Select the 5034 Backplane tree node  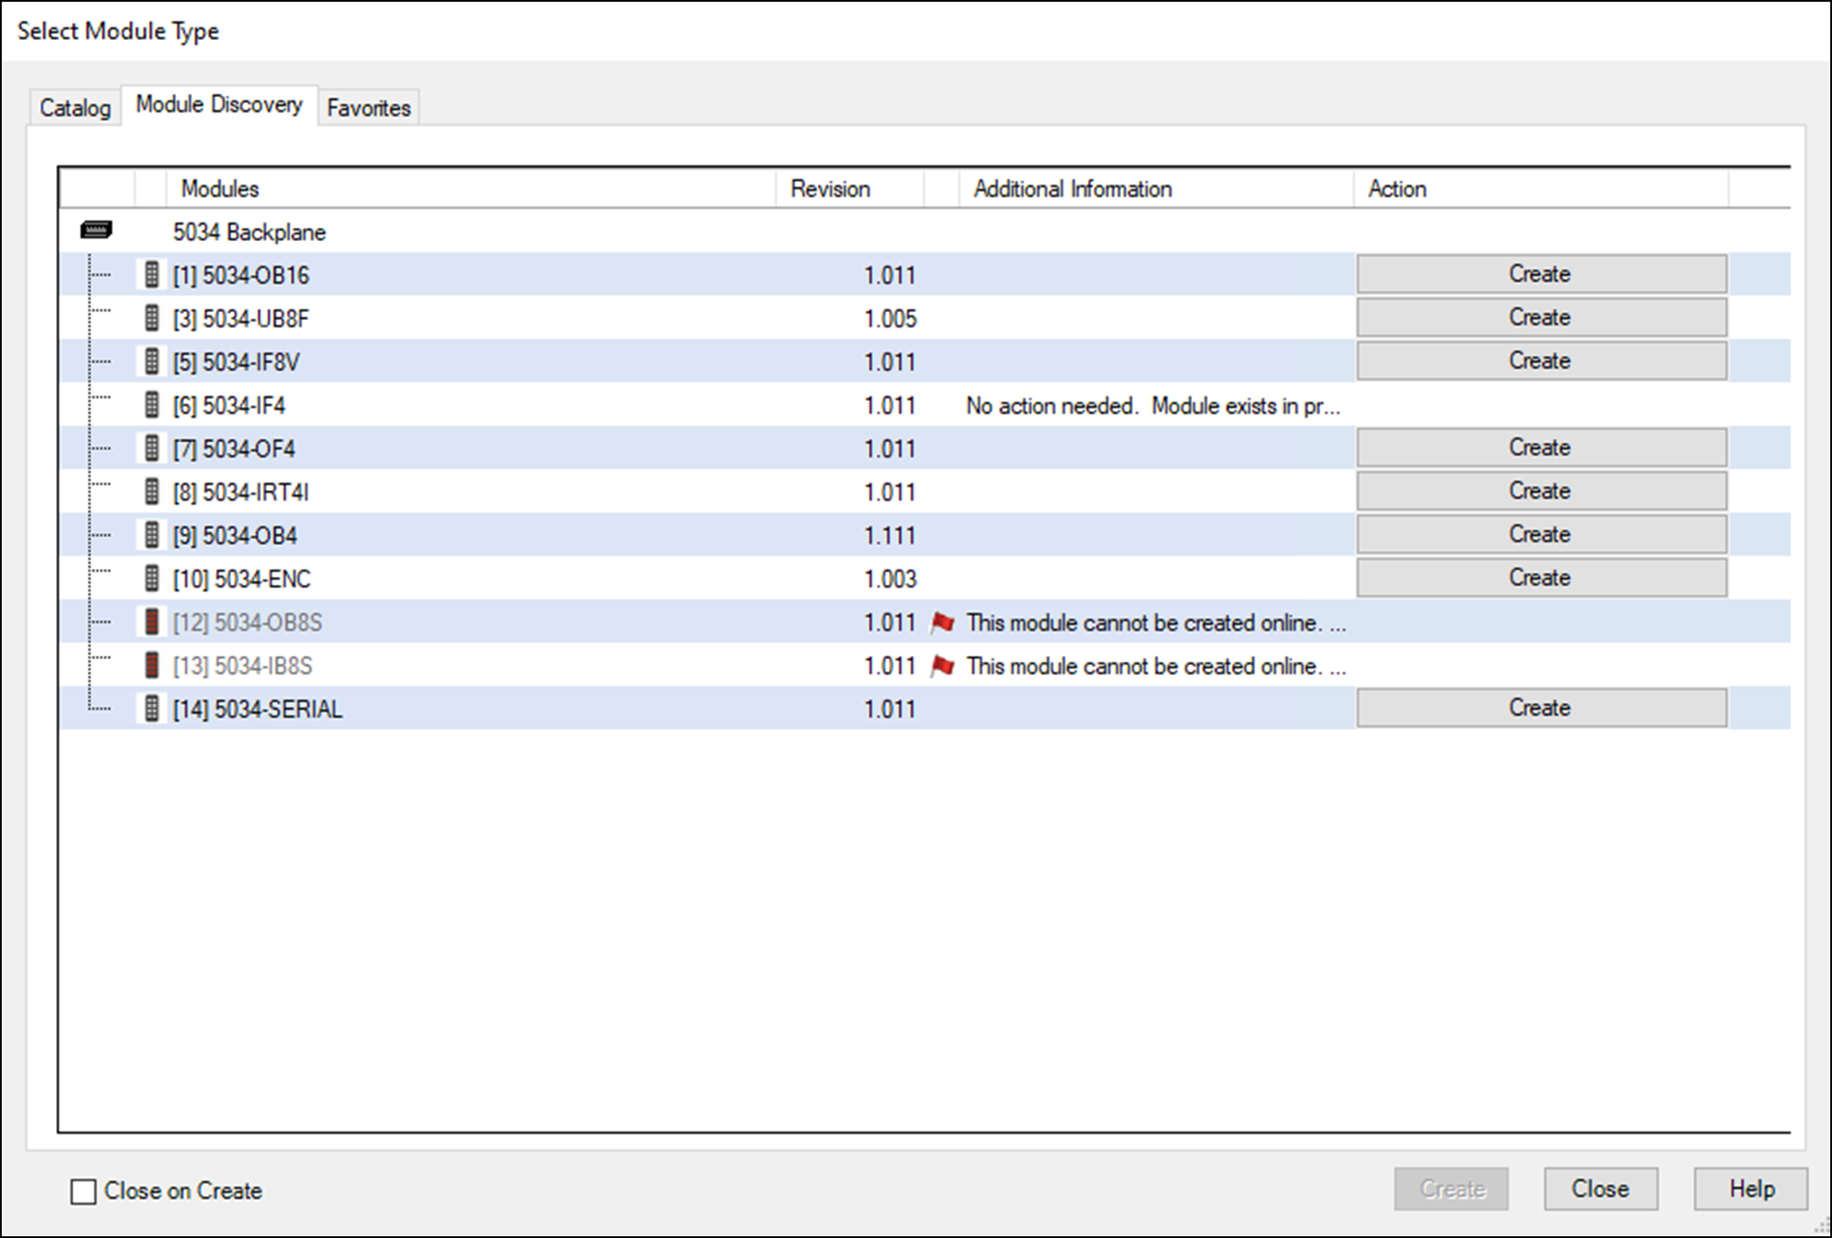(249, 232)
